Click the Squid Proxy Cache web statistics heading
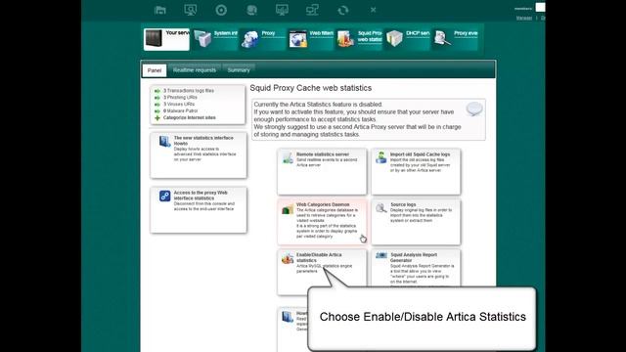This screenshot has height=352, width=626. click(x=311, y=88)
